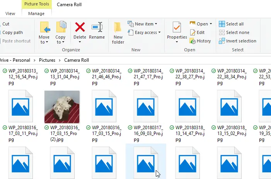Go to Pictures in the breadcrumb
Viewport: 271px width, 179px height.
tap(47, 60)
